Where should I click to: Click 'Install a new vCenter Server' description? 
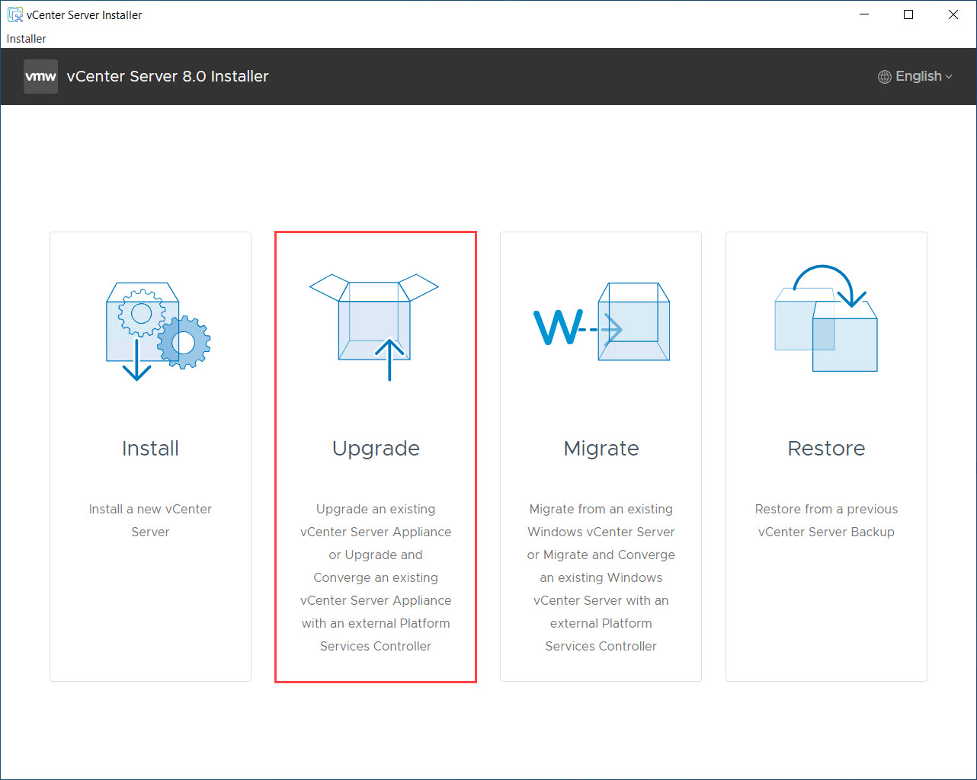point(150,520)
